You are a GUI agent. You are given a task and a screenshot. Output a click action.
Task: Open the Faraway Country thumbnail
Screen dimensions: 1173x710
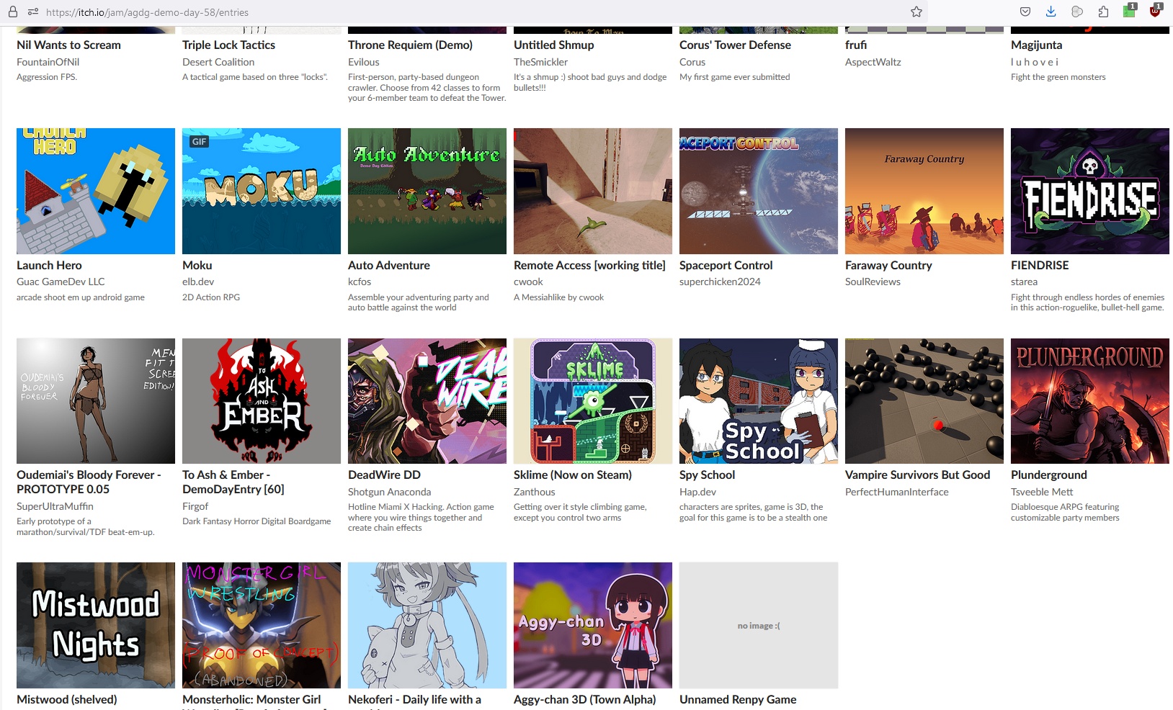pyautogui.click(x=924, y=191)
